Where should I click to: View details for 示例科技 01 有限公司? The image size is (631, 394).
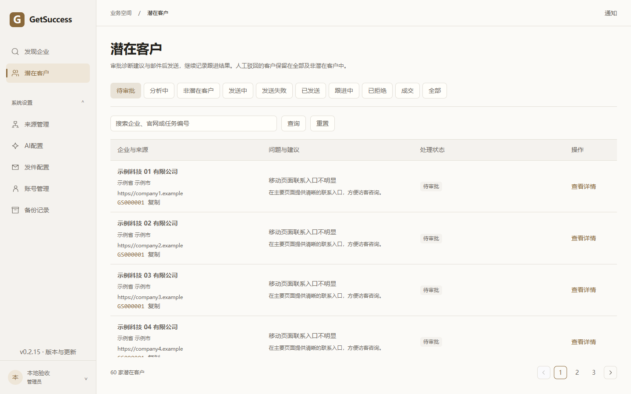[x=584, y=186]
